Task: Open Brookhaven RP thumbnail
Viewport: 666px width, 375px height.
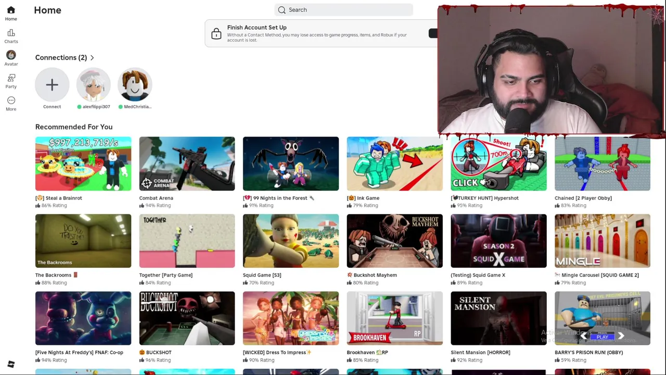Action: 395,318
